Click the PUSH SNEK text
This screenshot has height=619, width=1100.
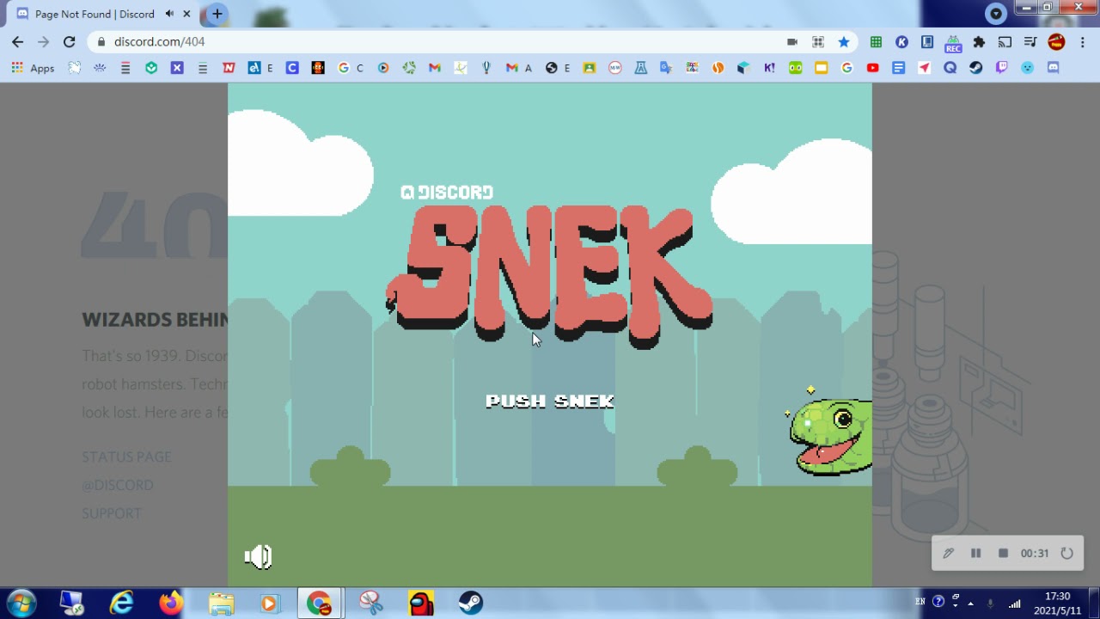pos(550,401)
